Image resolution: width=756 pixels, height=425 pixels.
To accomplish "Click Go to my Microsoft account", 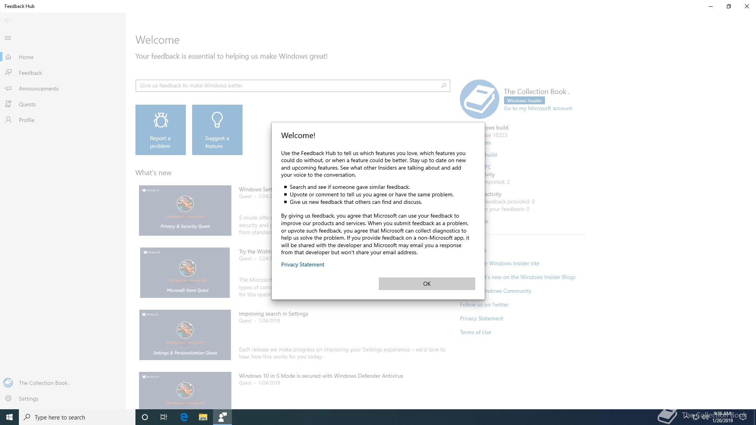I will click(538, 108).
